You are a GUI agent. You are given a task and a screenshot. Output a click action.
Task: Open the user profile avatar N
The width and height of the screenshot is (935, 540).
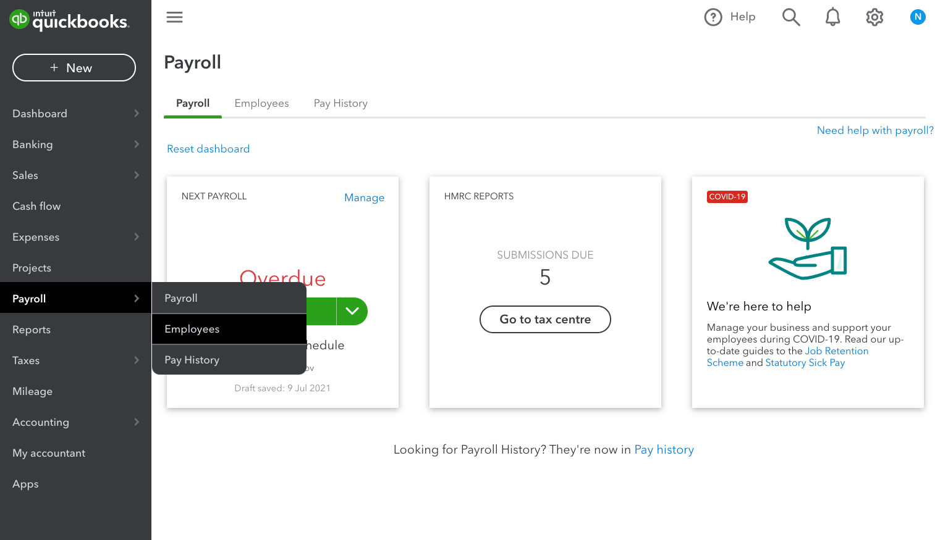pos(918,17)
